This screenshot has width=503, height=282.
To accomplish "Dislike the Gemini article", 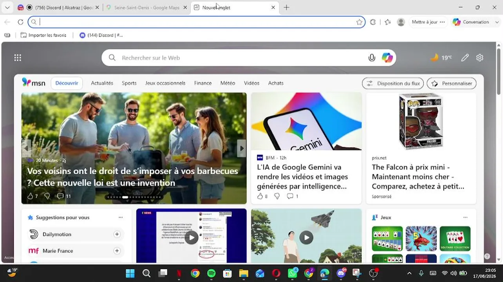I will pyautogui.click(x=277, y=196).
